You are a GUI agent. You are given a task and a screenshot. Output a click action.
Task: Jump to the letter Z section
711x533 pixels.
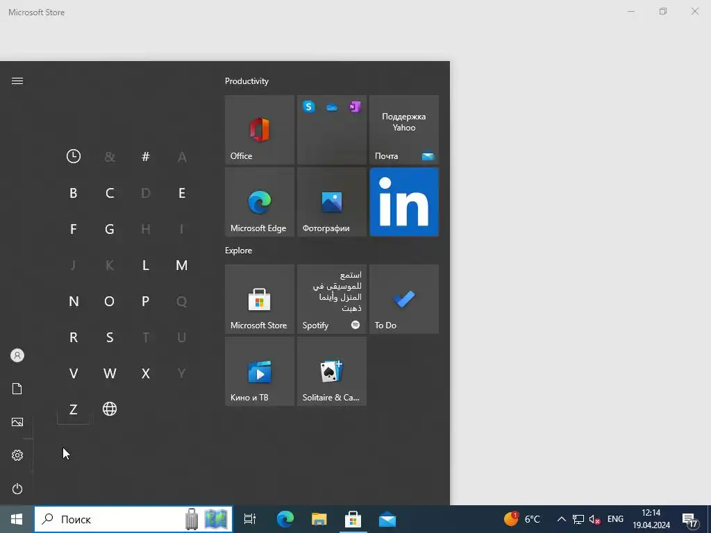[x=74, y=409]
